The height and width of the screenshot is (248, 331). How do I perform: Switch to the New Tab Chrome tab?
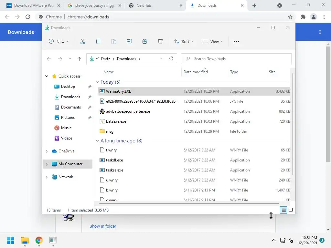[155, 5]
